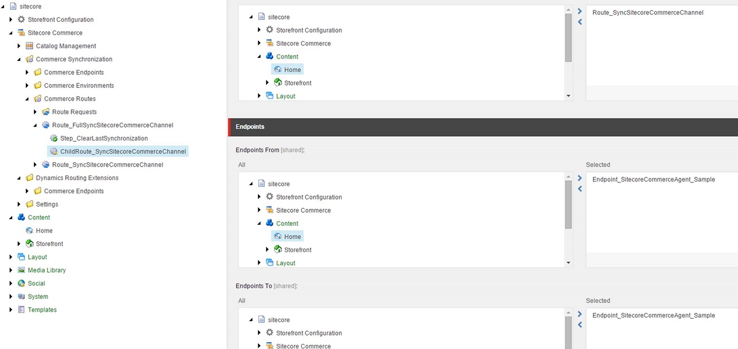Image resolution: width=738 pixels, height=349 pixels.
Task: Click the Step_ClearLastSynchronization icon
Action: pos(54,138)
